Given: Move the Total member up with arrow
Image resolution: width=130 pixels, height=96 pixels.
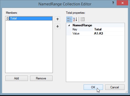Looking at the screenshot, I should coord(57,19).
